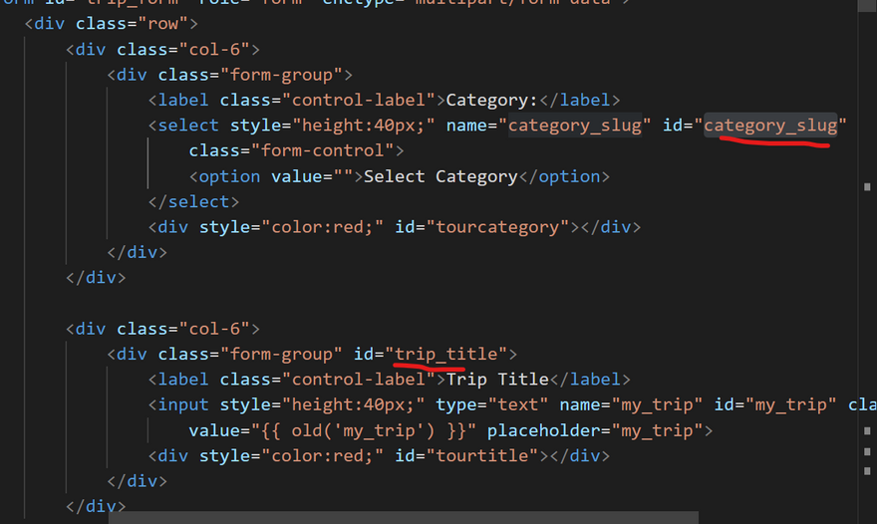
Task: Click the tourcategory id value
Action: coord(500,227)
